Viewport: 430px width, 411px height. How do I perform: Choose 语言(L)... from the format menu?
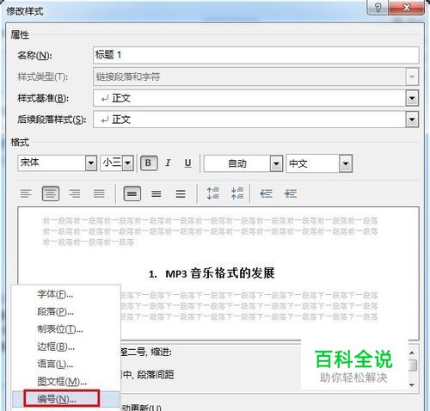pyautogui.click(x=65, y=365)
